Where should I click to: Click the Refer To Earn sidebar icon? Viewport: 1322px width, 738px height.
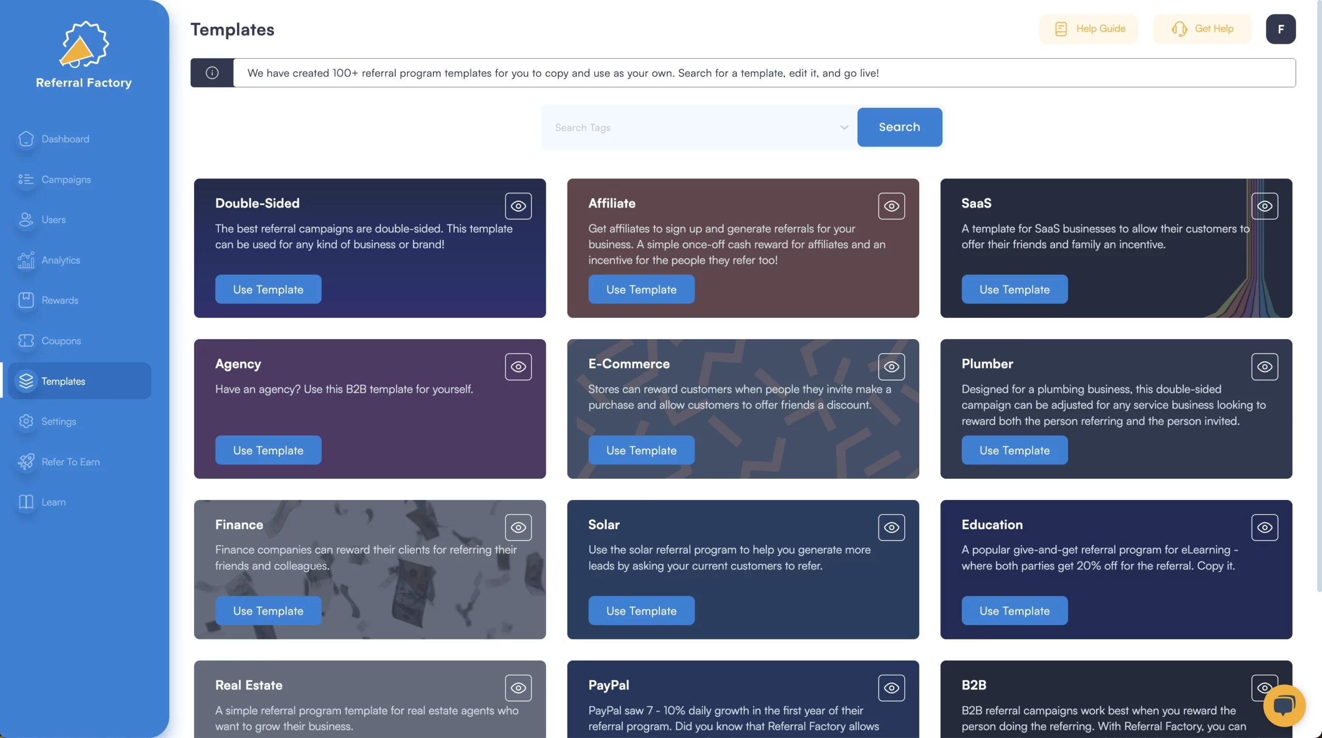coord(24,462)
